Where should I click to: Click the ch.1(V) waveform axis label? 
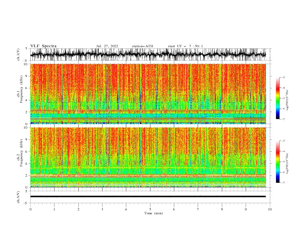pyautogui.click(x=18, y=55)
